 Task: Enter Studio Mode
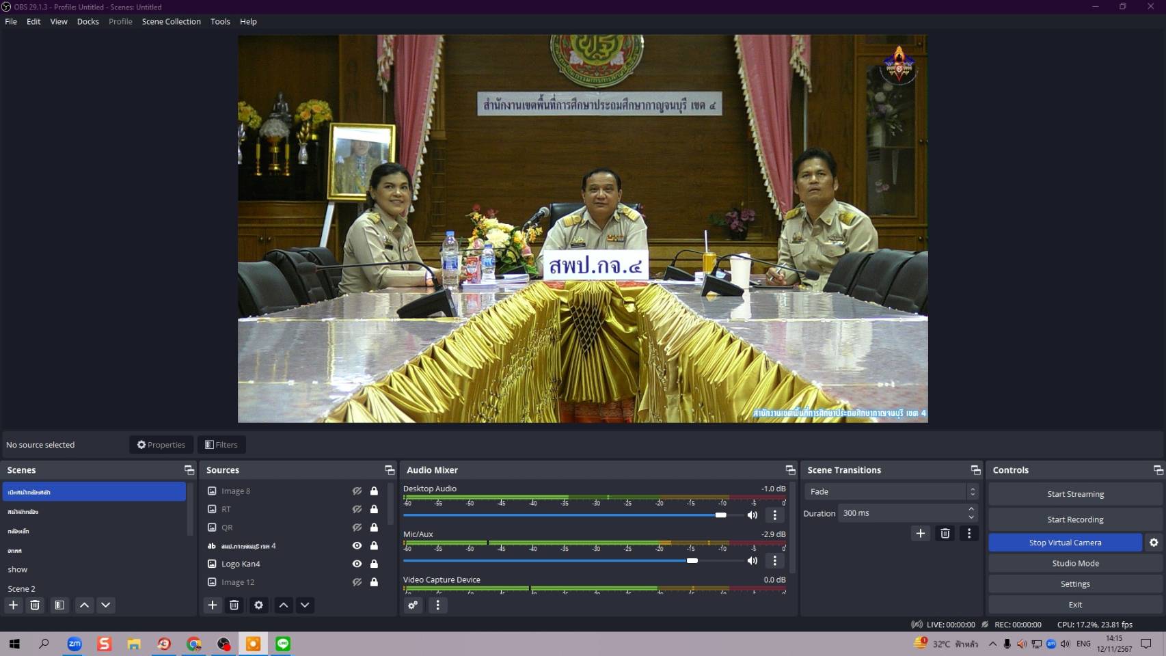(x=1075, y=563)
